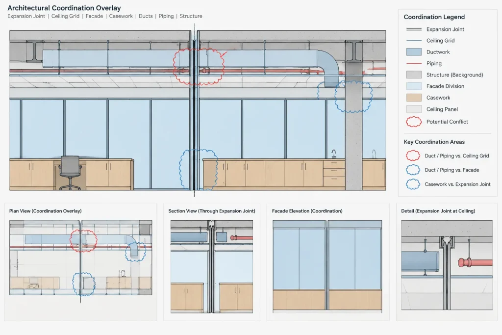502x335 pixels.
Task: Open the Expansion Joint at Ceiling detail thumbnail
Action: pos(447,265)
